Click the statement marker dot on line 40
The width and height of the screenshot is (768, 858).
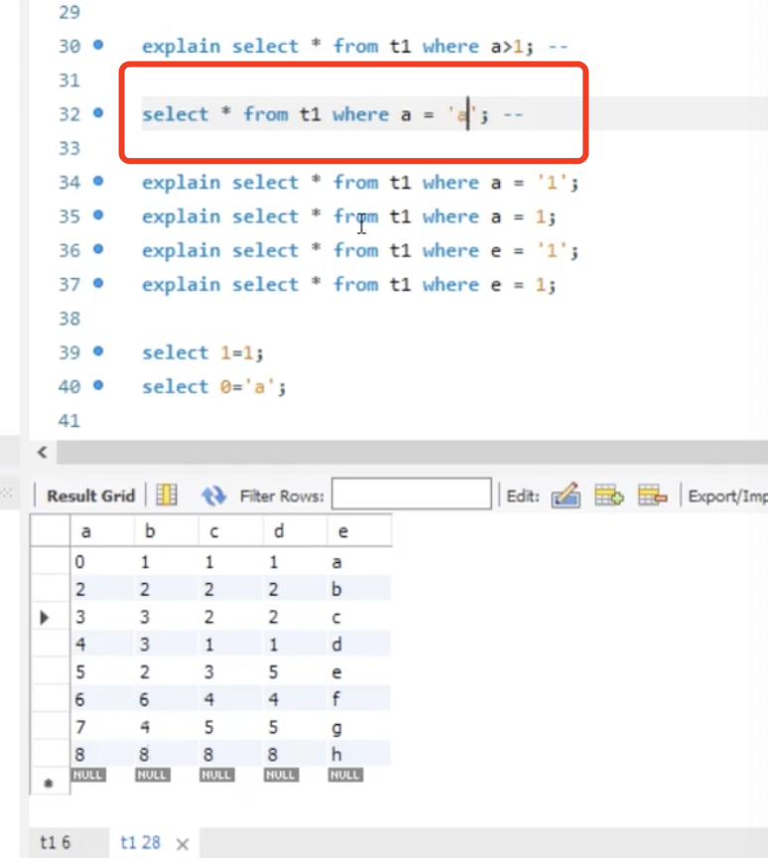coord(97,386)
